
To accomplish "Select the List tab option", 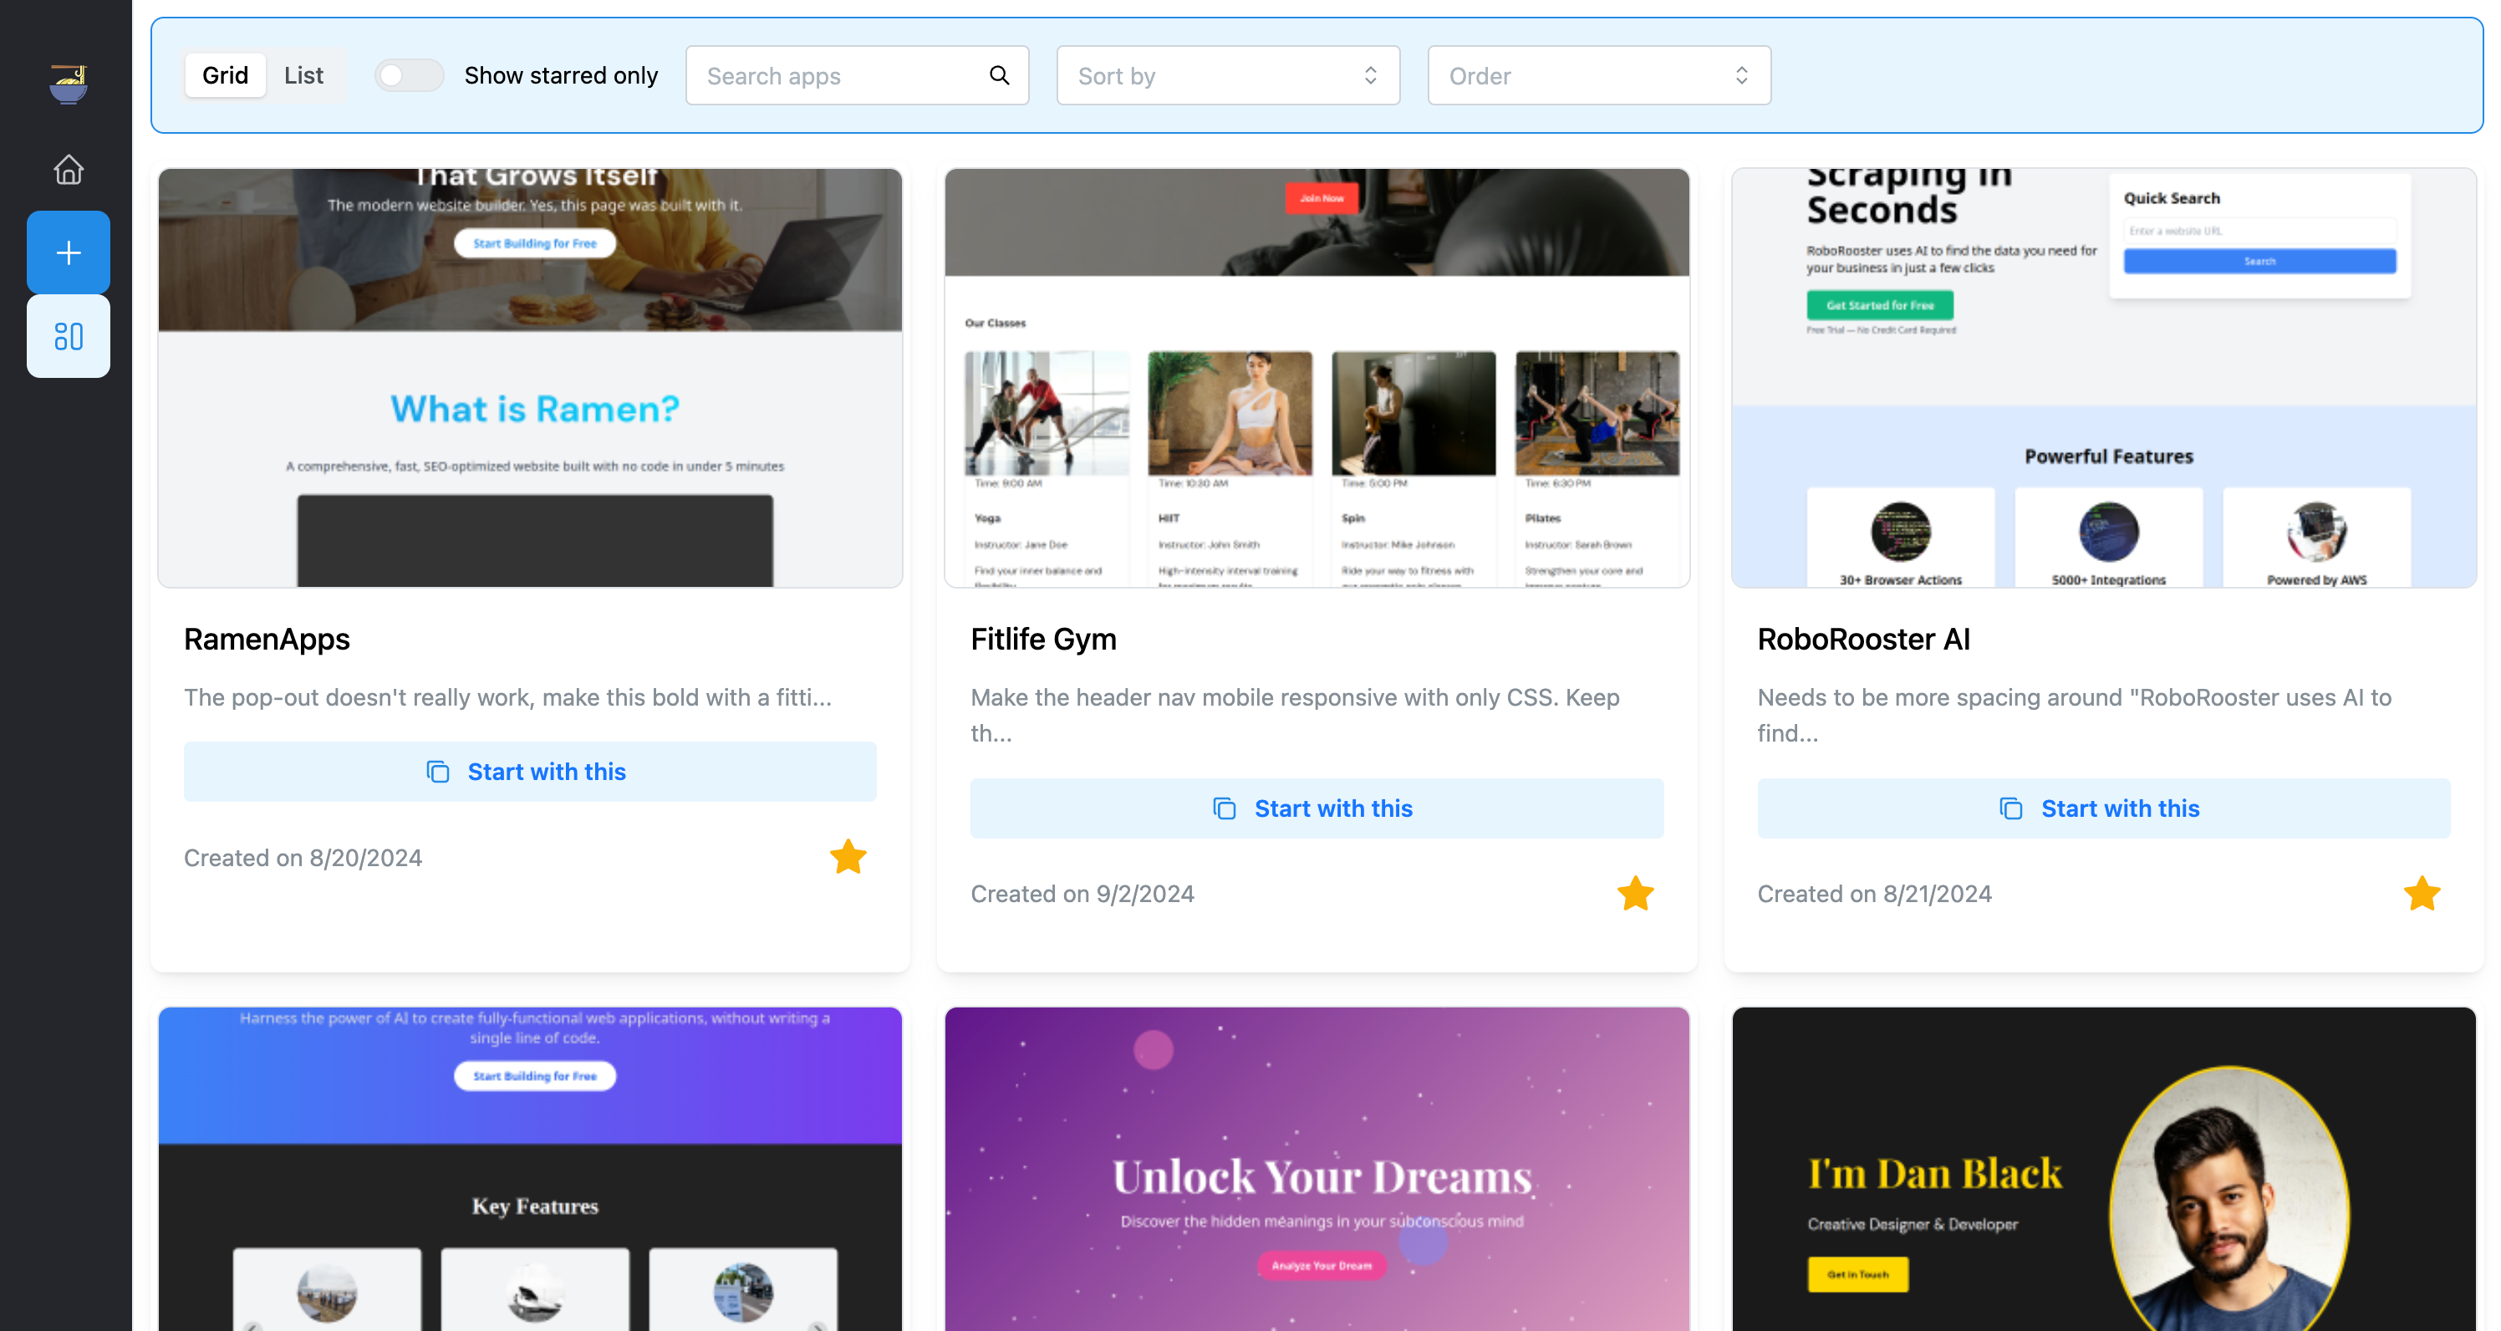I will point(303,74).
